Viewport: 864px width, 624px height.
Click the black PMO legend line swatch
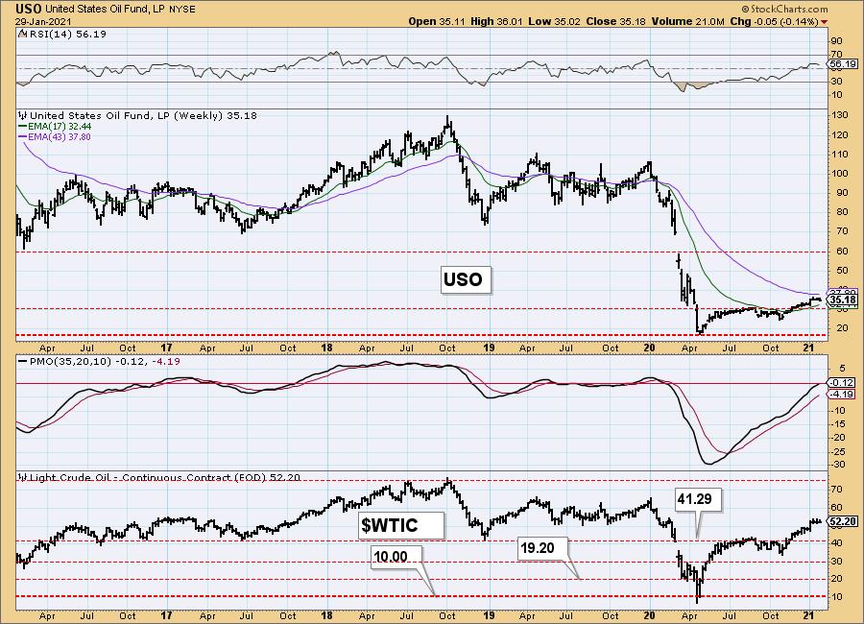pos(23,362)
